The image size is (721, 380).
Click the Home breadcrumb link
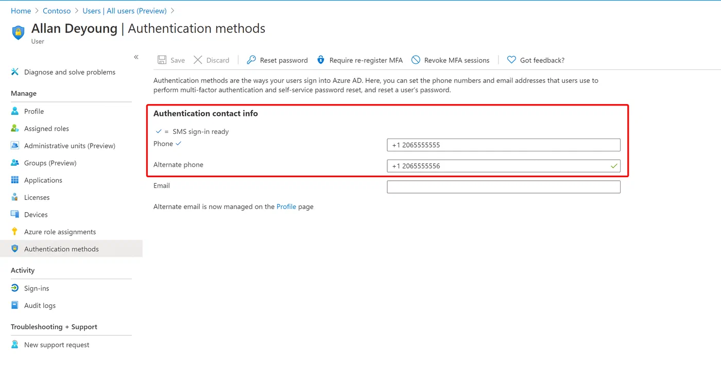point(21,11)
